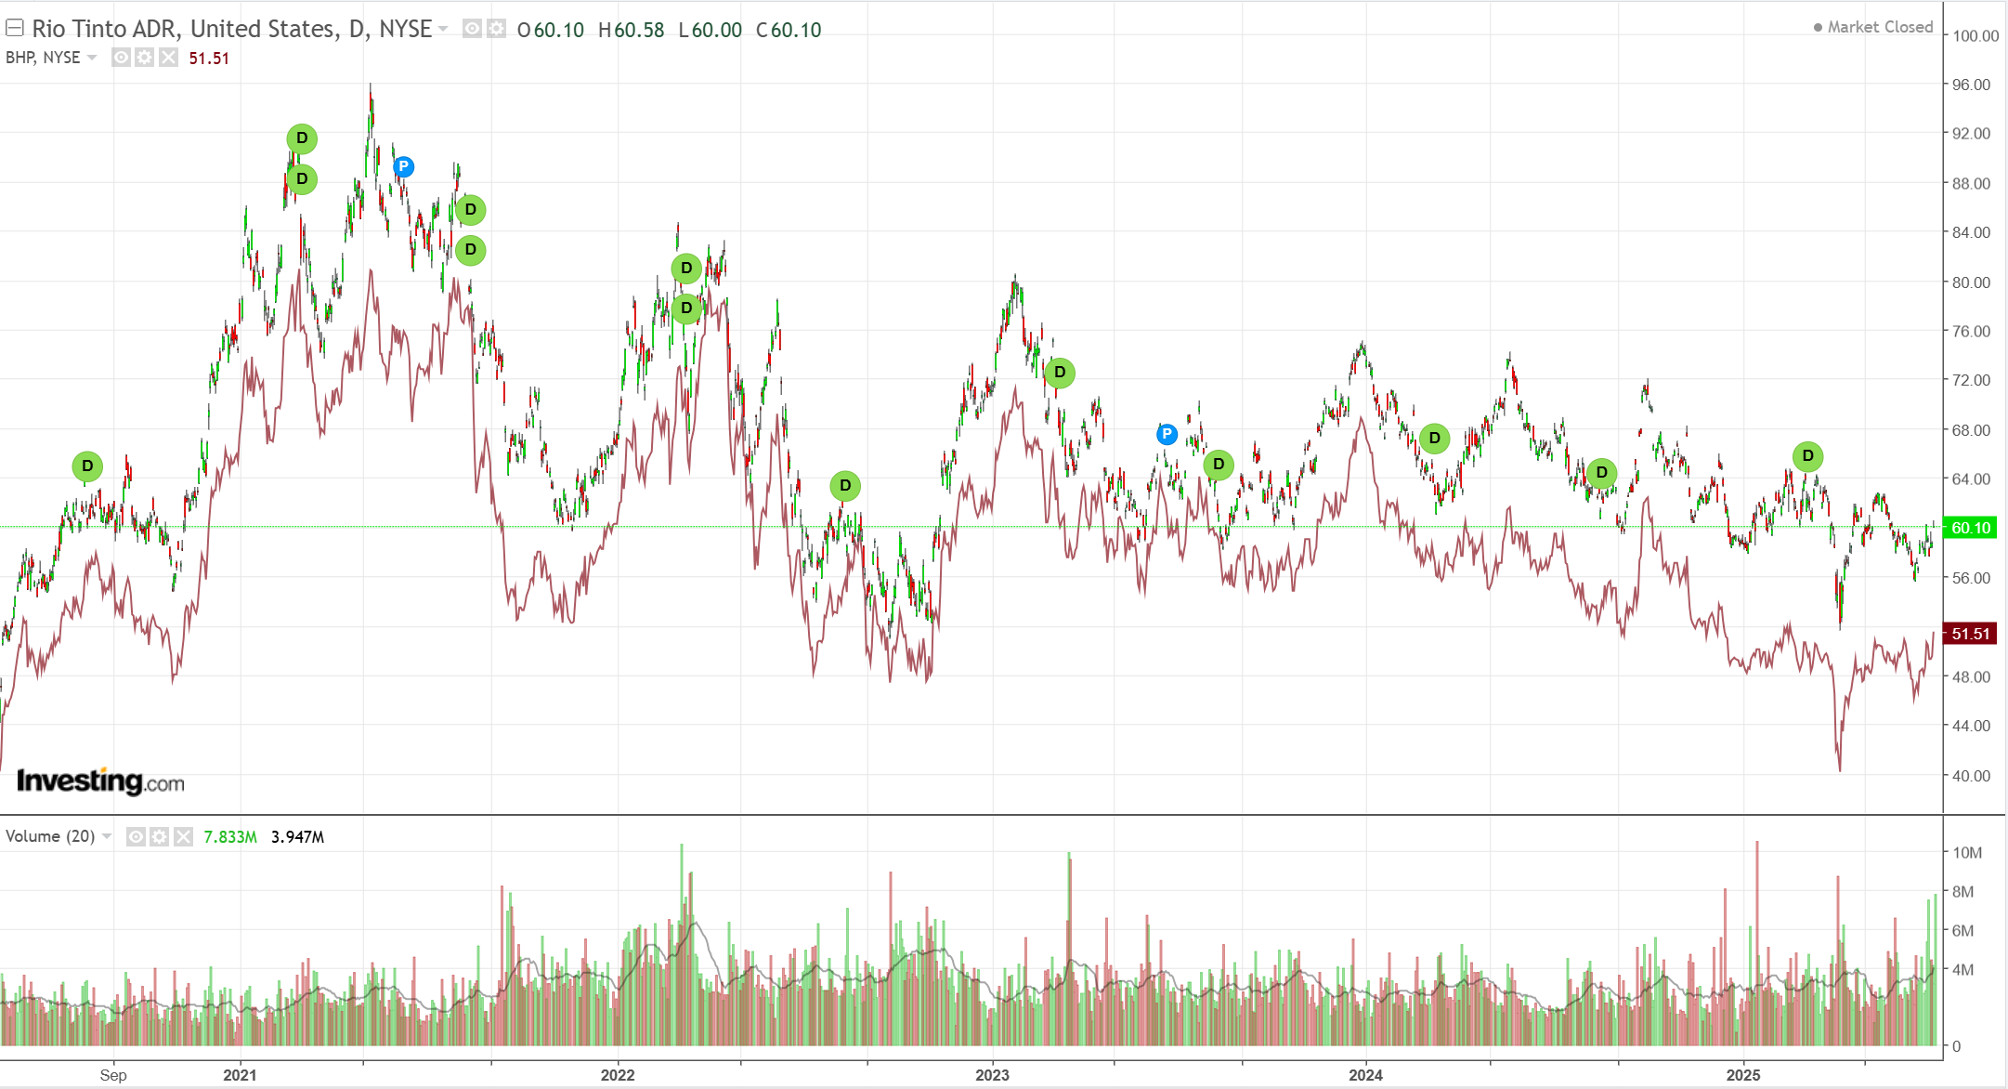This screenshot has height=1089, width=2008.
Task: Remove the BHP comparison series
Action: [168, 58]
